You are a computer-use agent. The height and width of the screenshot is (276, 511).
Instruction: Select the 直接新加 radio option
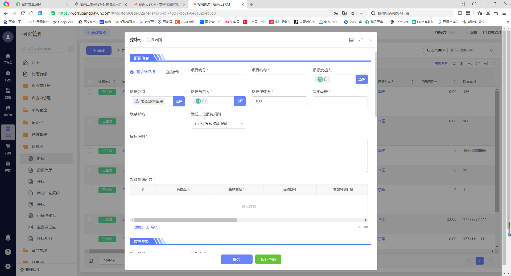click(161, 72)
